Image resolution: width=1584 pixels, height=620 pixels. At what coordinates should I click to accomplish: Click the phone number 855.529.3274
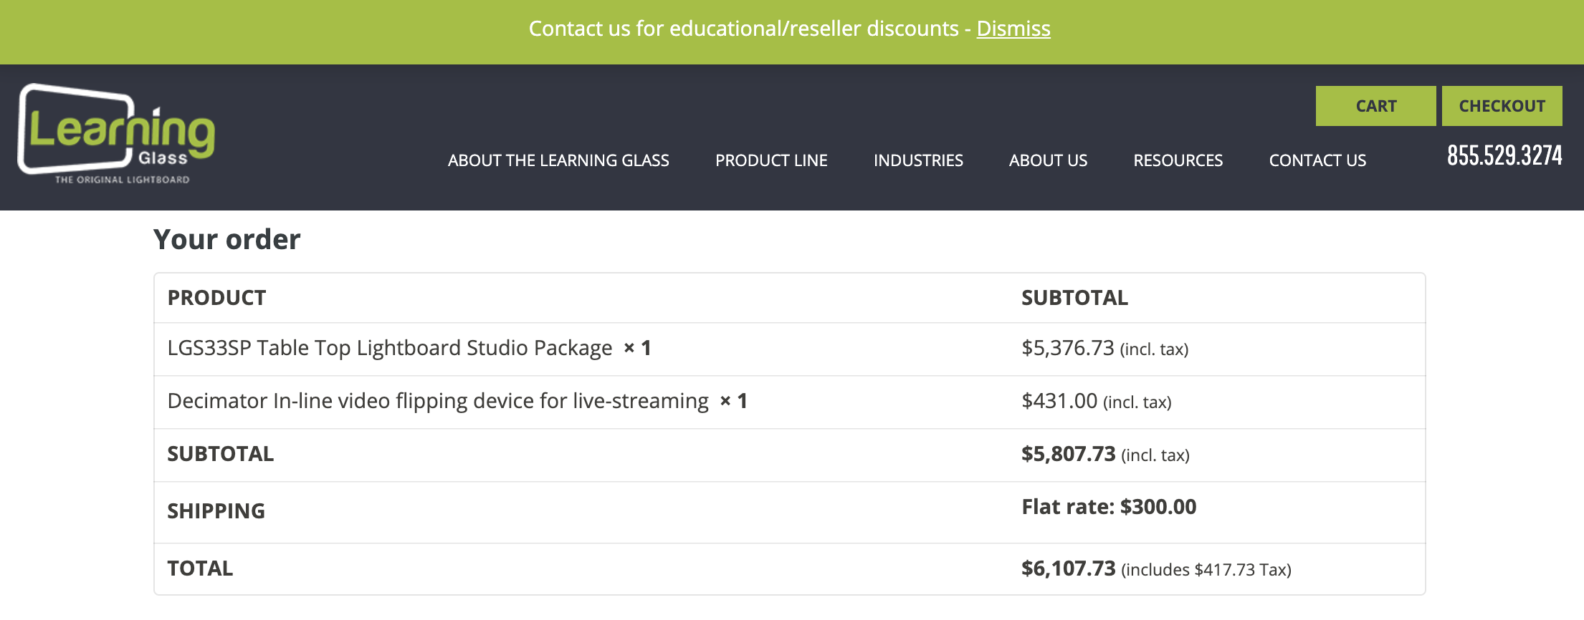point(1504,155)
